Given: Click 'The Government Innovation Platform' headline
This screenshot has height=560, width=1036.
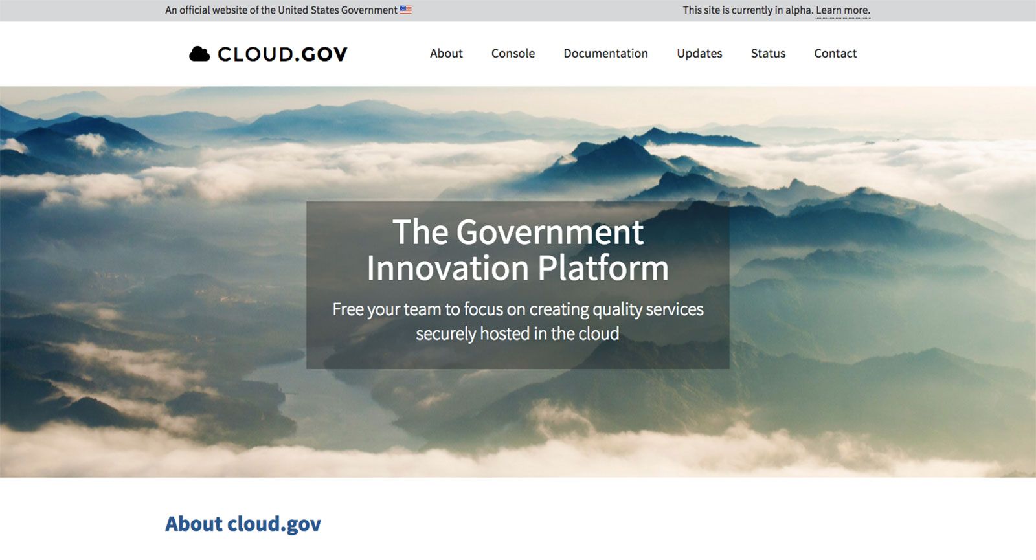Looking at the screenshot, I should point(518,250).
